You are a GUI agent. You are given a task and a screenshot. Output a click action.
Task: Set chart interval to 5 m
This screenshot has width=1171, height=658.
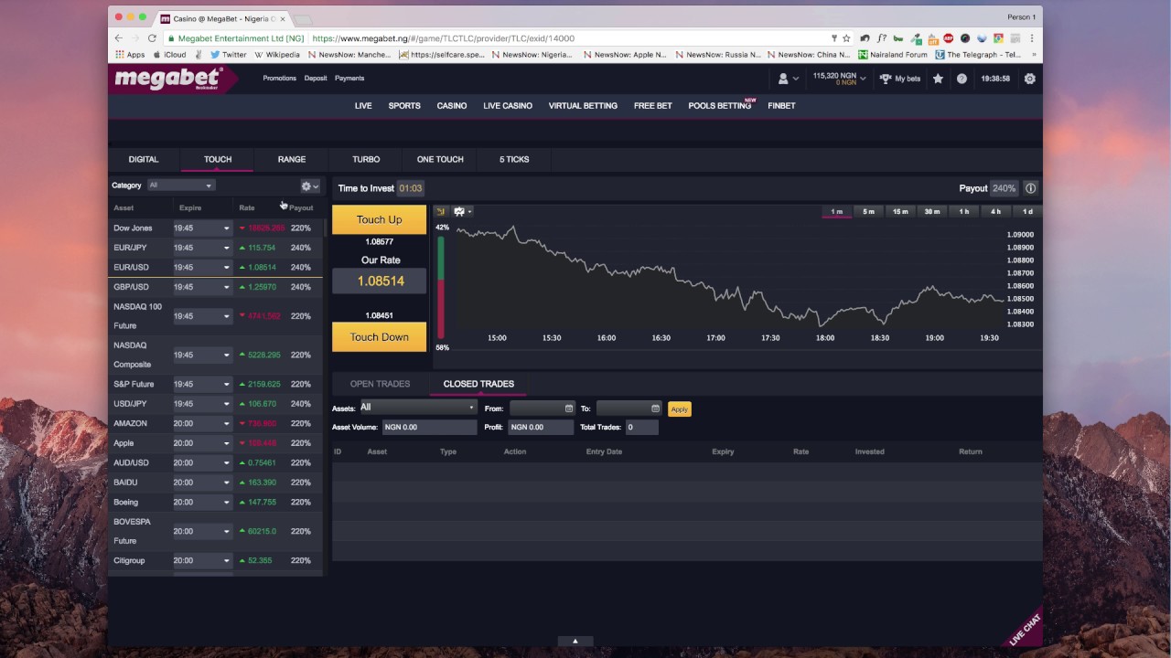coord(868,212)
